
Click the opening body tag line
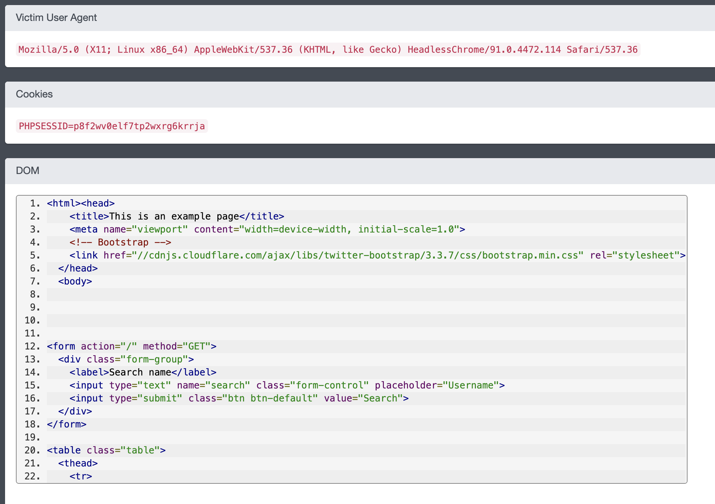pyautogui.click(x=75, y=281)
